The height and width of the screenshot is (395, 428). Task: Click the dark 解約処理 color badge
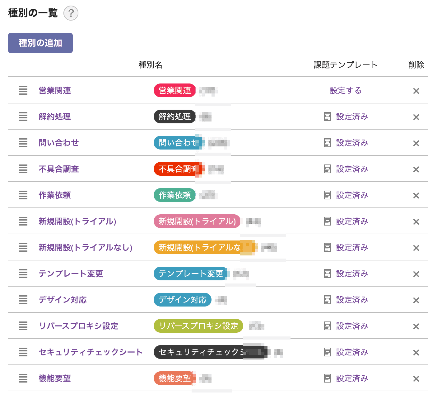pos(175,117)
